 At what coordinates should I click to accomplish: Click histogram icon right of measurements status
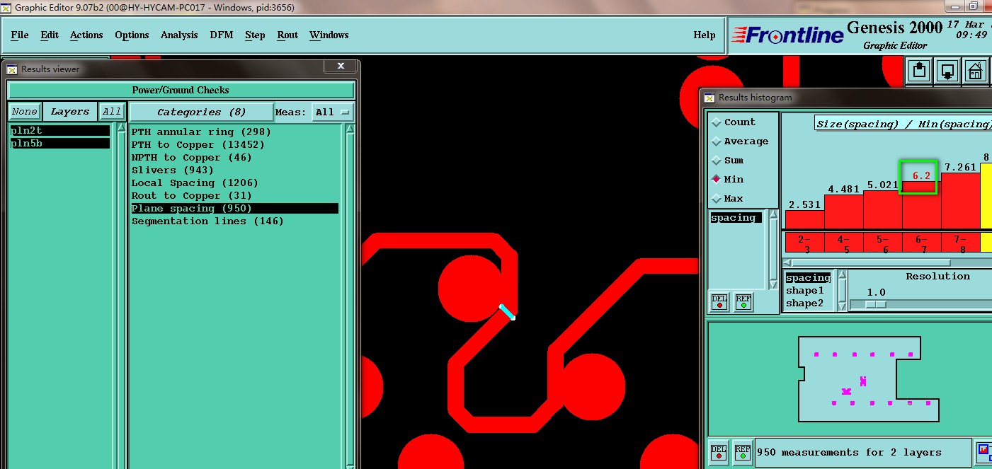point(984,451)
